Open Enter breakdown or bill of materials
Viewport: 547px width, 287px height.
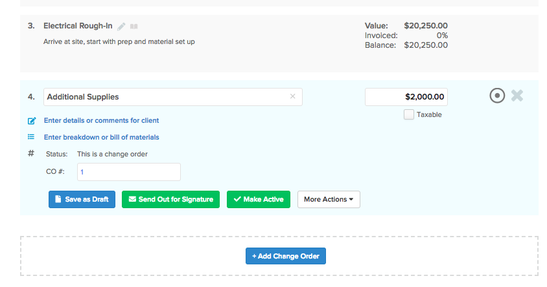pyautogui.click(x=101, y=137)
